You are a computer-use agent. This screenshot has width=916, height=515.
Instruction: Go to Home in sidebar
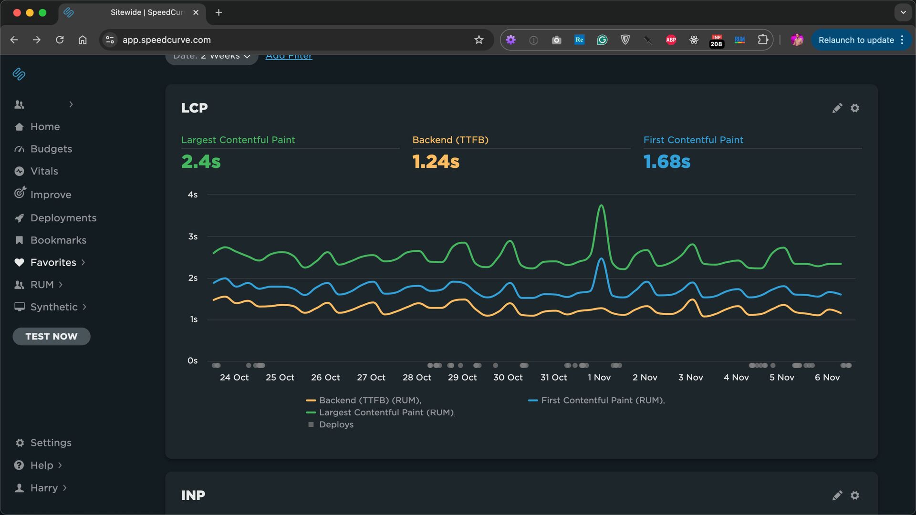38,127
